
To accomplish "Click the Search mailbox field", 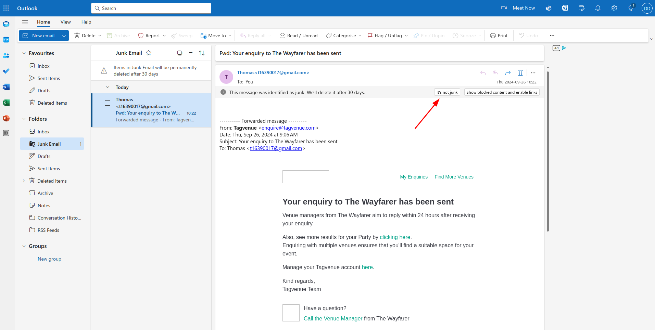I will (x=151, y=8).
